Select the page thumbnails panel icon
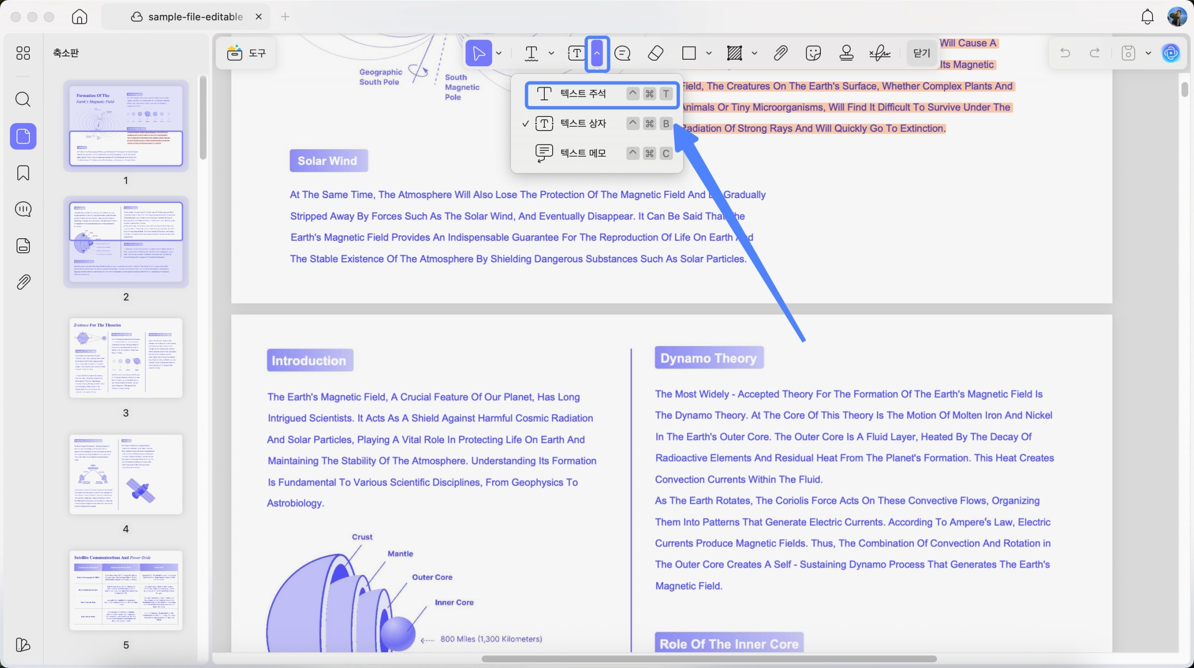 [23, 136]
